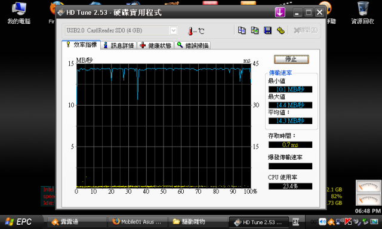
Task: Click the empty burst rate field
Action: [x=290, y=166]
